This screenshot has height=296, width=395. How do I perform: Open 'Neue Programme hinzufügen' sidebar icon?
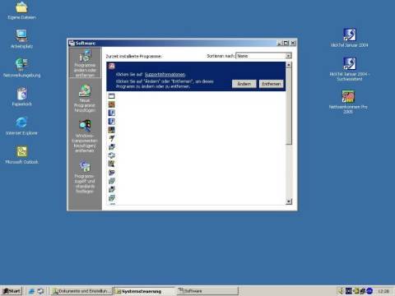pyautogui.click(x=85, y=98)
